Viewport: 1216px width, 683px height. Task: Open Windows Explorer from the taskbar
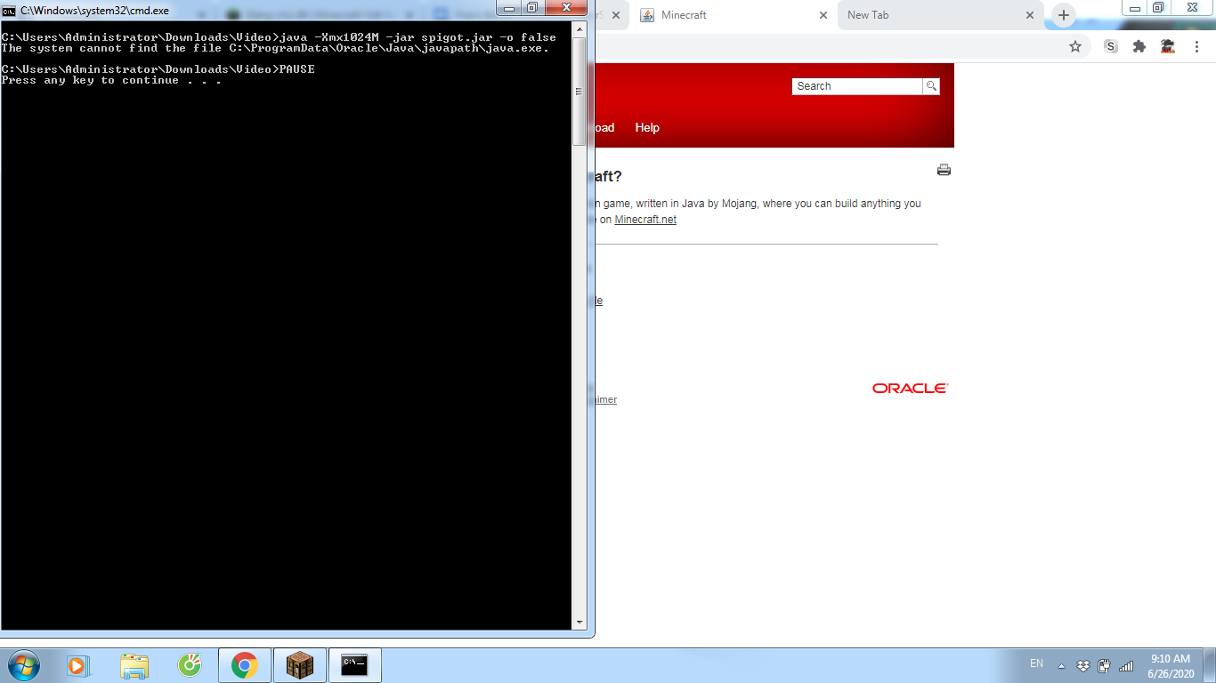(134, 665)
